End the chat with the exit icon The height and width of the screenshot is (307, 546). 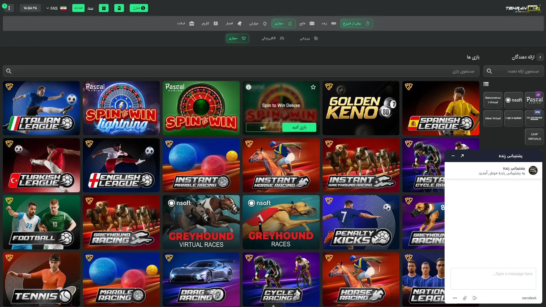475,298
